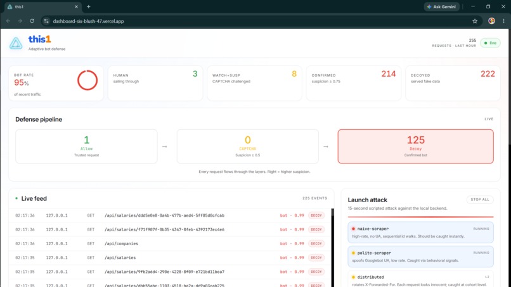The height and width of the screenshot is (287, 511).
Task: Click the red bot rate ring chart
Action: click(87, 80)
